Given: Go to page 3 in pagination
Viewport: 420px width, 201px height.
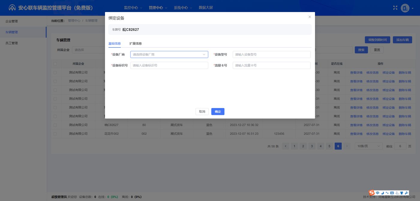Looking at the screenshot, I should 312,146.
